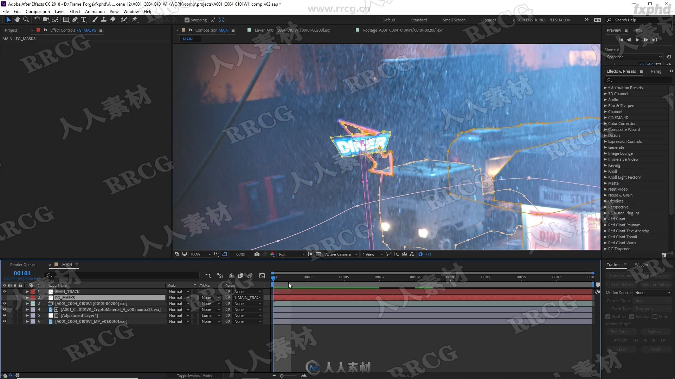
Task: Click the camera/snapshot icon in viewer
Action: [x=256, y=254]
